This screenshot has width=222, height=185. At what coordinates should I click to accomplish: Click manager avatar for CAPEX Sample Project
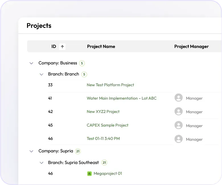click(178, 125)
